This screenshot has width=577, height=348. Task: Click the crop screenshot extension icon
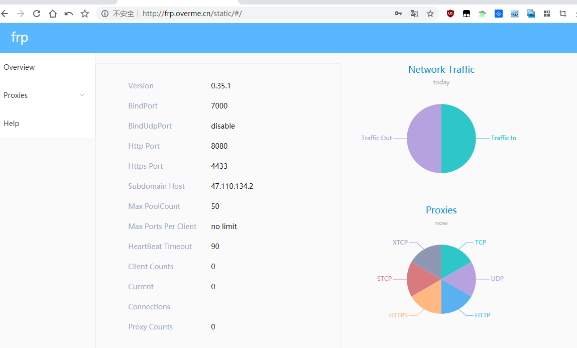(562, 14)
